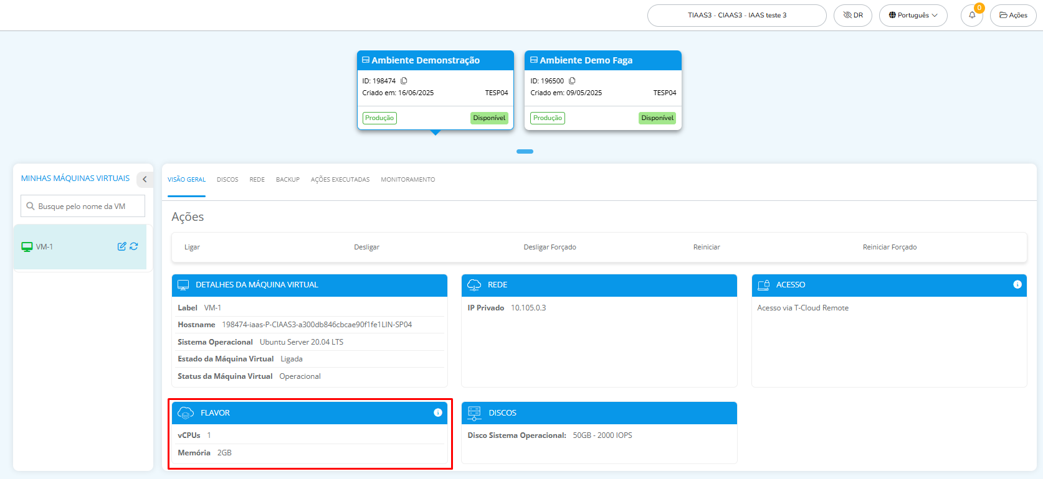This screenshot has height=479, width=1043.
Task: Click the Reiniciar action
Action: pos(707,248)
